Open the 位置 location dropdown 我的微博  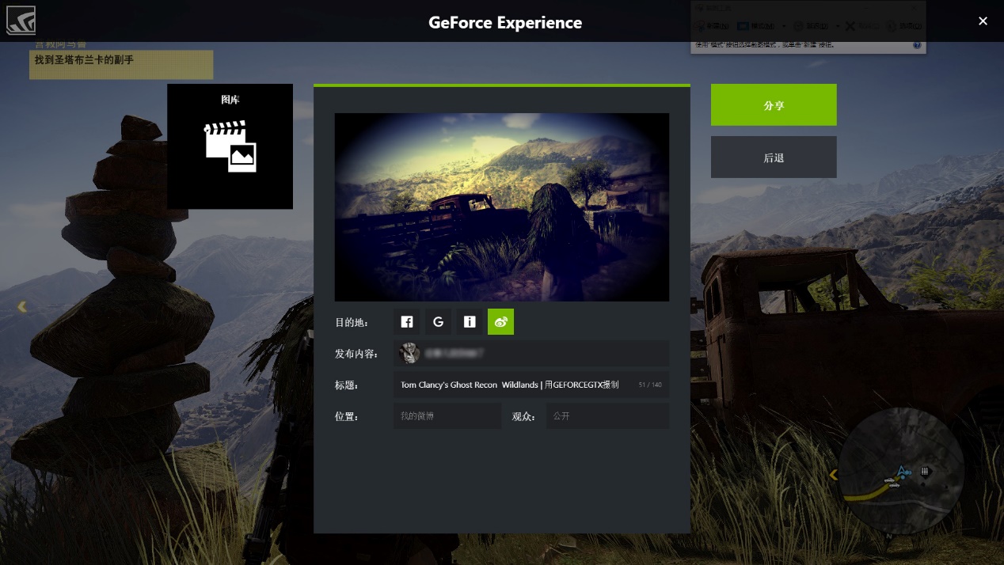tap(447, 416)
